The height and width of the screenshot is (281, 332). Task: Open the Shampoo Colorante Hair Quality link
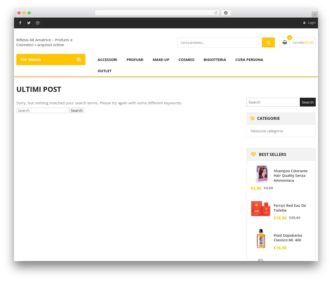tap(290, 175)
